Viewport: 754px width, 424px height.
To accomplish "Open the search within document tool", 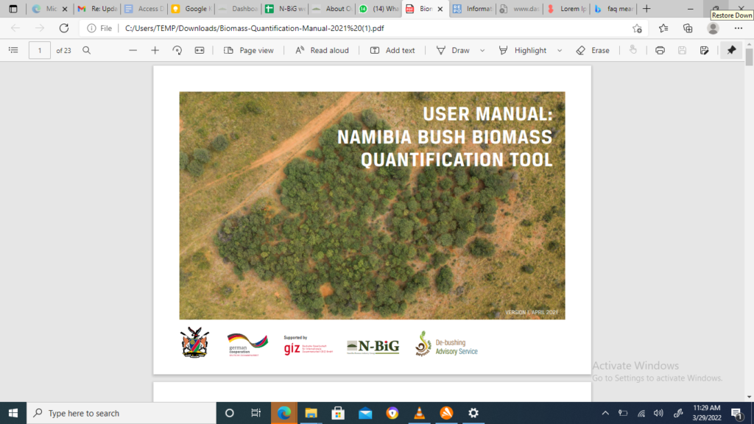I will (x=86, y=50).
